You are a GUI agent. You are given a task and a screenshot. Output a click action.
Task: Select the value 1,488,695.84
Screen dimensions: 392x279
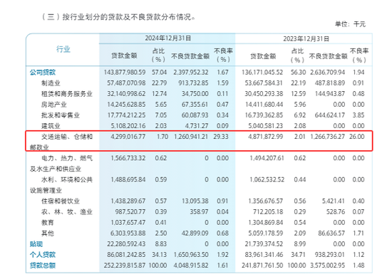128,179
